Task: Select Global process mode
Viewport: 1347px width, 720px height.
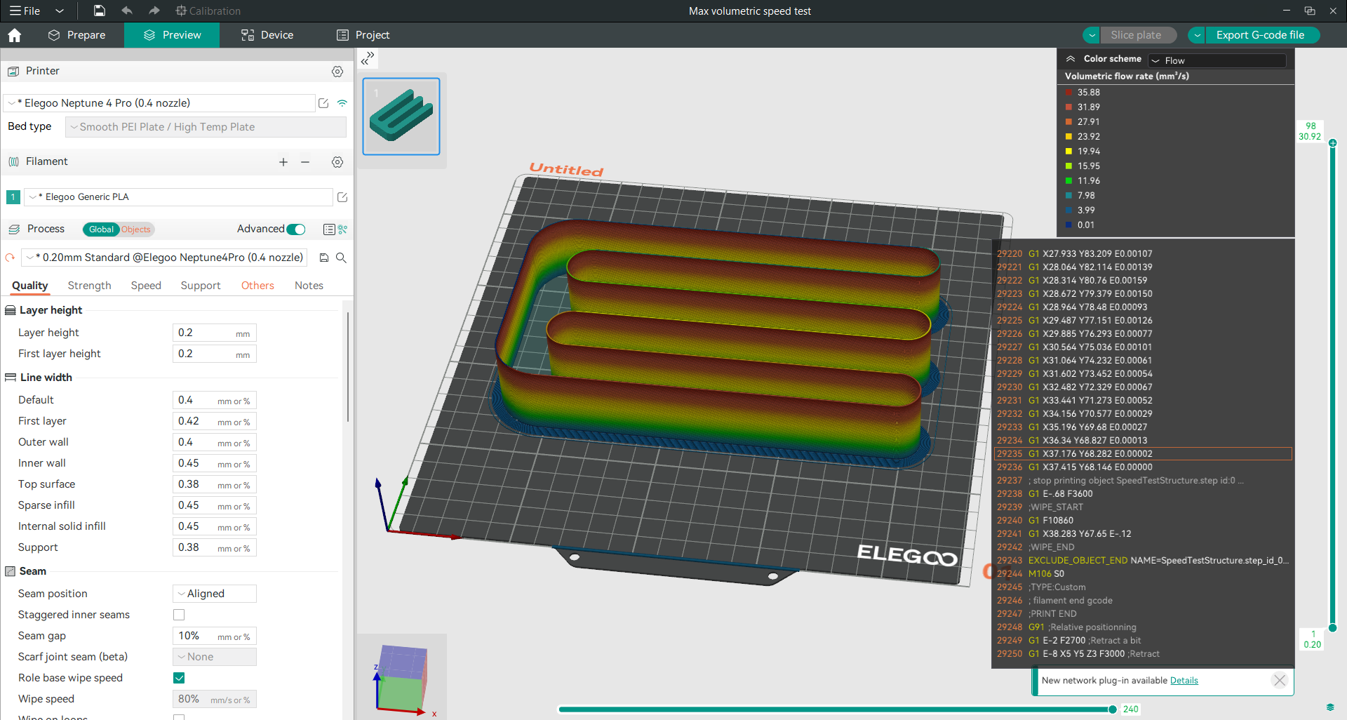Action: pos(101,229)
